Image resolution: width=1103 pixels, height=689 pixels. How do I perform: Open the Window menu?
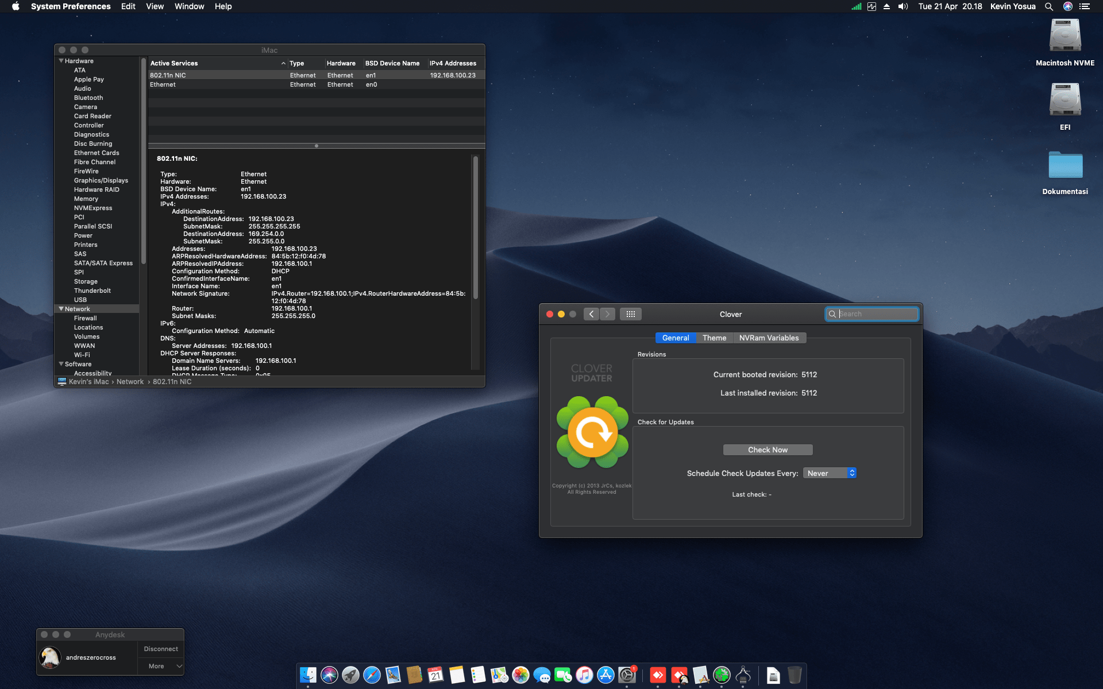(x=189, y=6)
